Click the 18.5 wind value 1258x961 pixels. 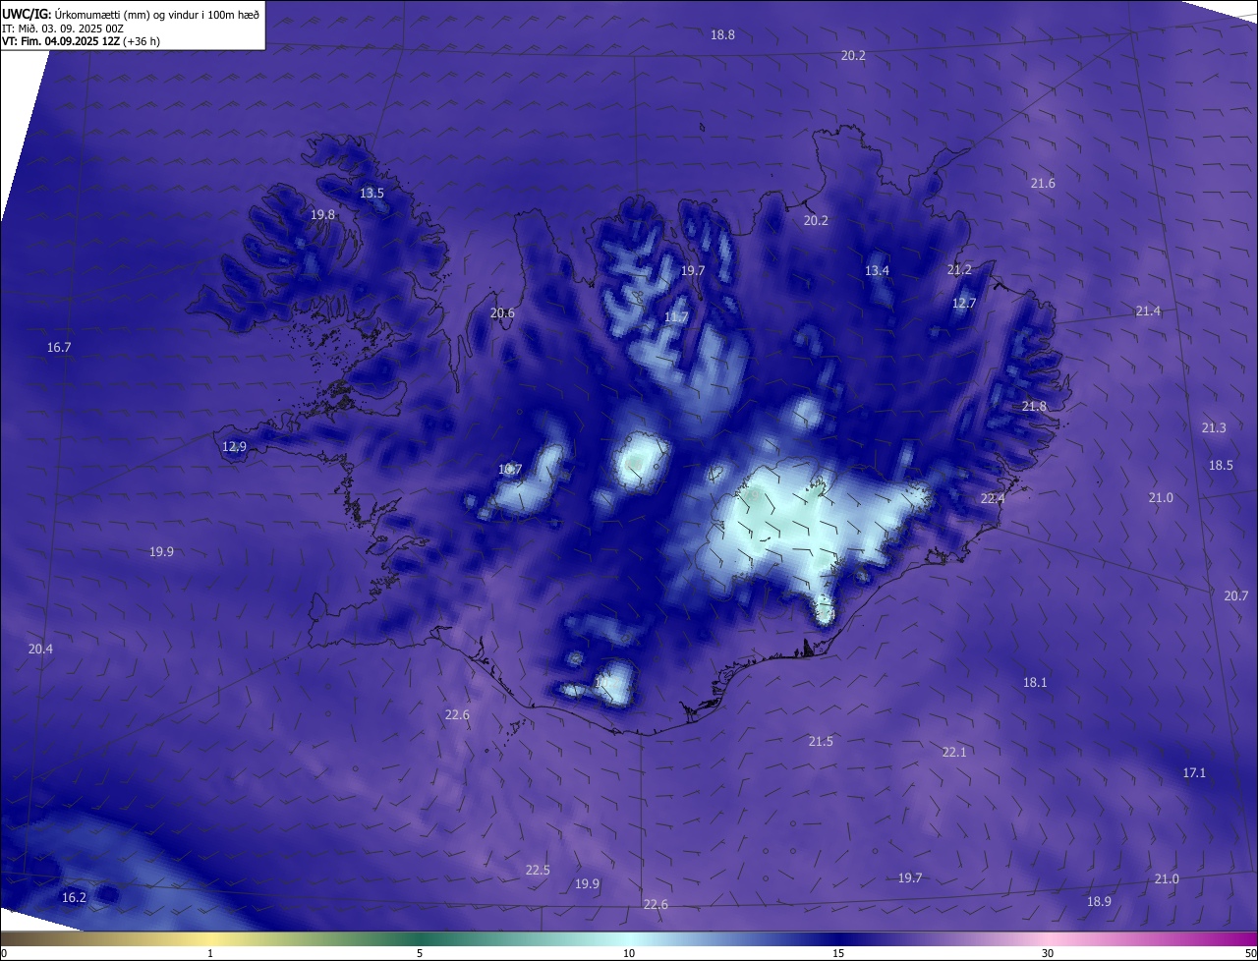click(1221, 465)
